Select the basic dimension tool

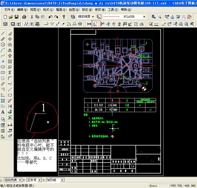tap(89, 24)
